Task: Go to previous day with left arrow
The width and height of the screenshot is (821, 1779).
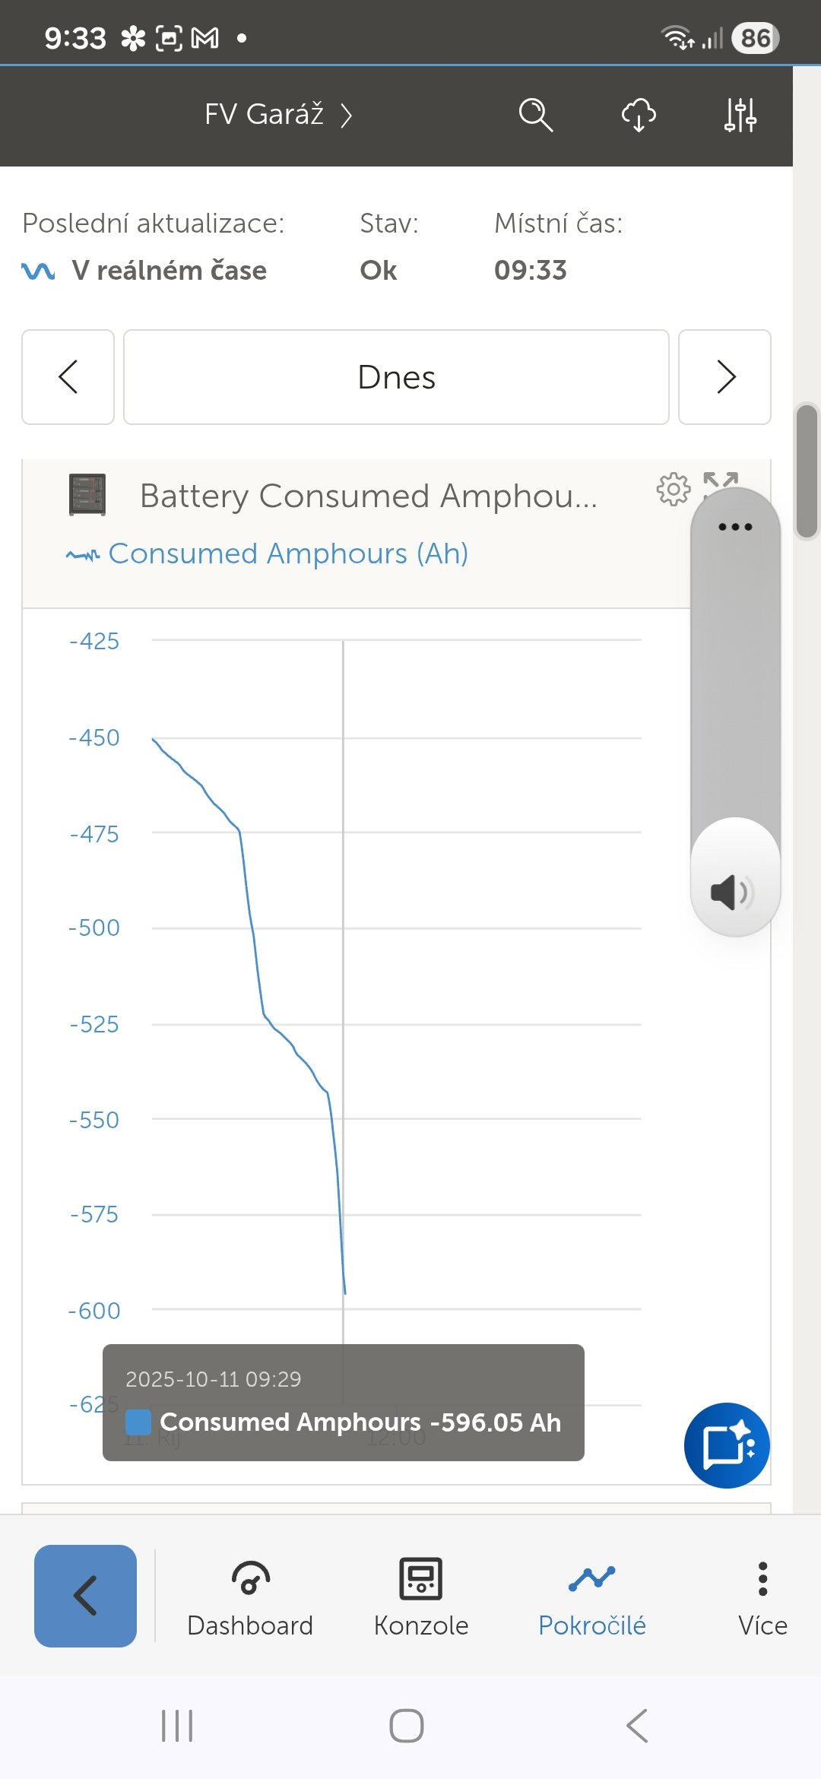Action: (68, 377)
